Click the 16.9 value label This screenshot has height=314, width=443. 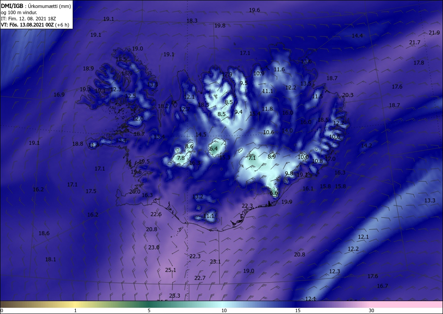pos(59,95)
